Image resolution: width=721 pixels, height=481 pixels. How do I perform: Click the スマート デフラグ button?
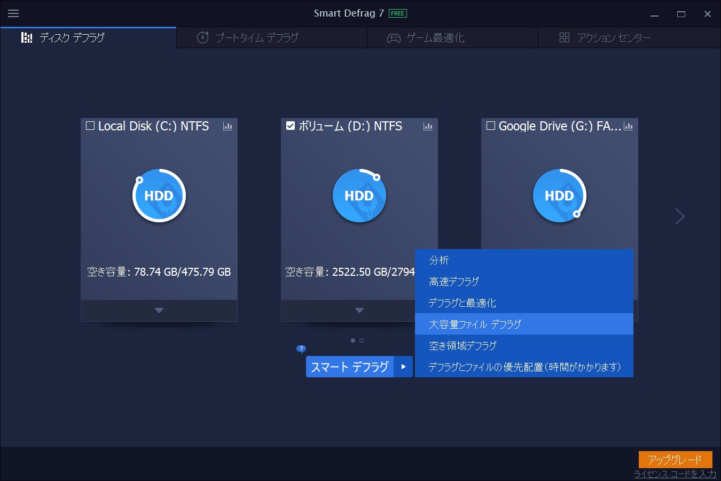350,367
